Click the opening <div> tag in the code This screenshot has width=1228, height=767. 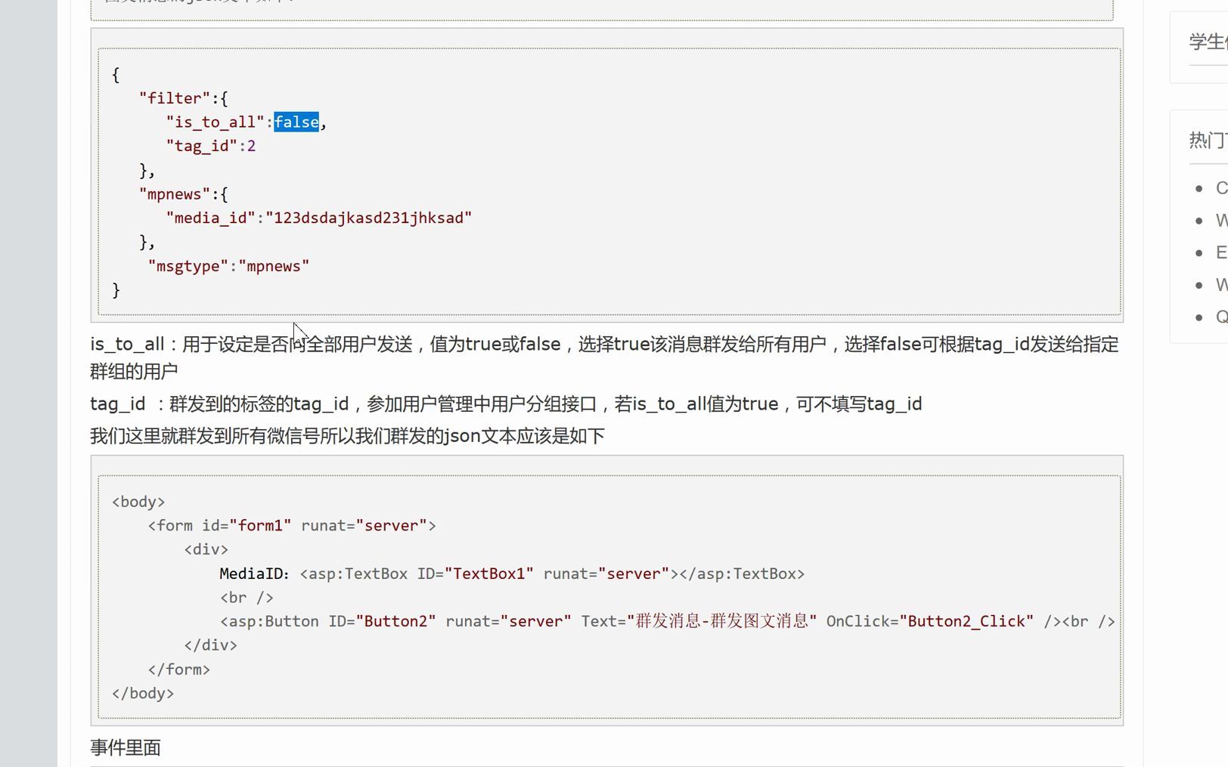(x=206, y=549)
